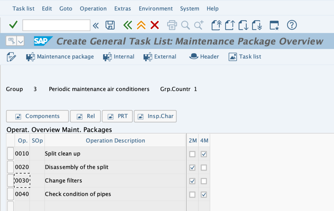Jump to the last page icon
The width and height of the screenshot is (334, 211).
[x=257, y=25]
